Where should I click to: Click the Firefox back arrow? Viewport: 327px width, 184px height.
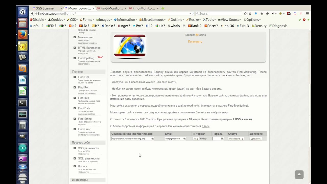pyautogui.click(x=32, y=14)
